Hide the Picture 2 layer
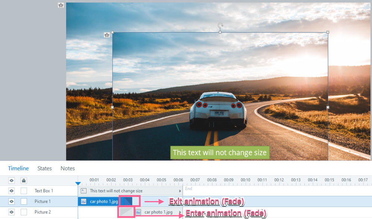Image resolution: width=372 pixels, height=219 pixels. [x=12, y=212]
